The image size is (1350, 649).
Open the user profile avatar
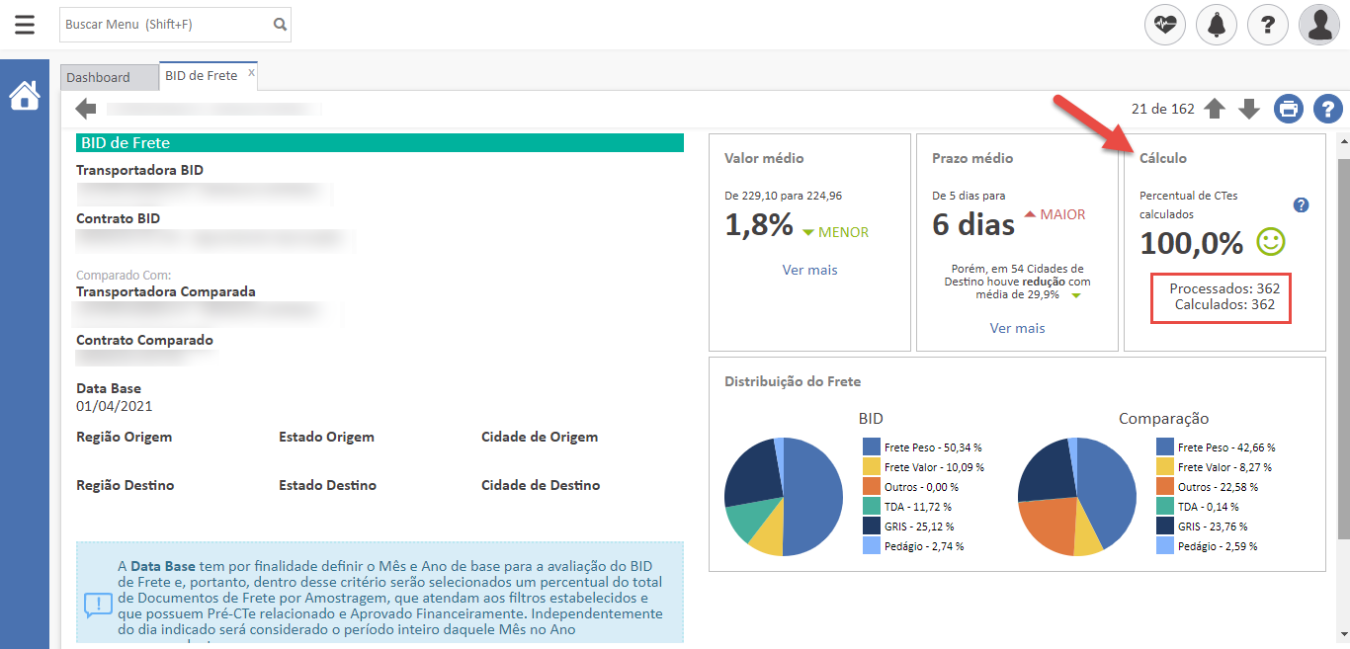click(x=1319, y=25)
